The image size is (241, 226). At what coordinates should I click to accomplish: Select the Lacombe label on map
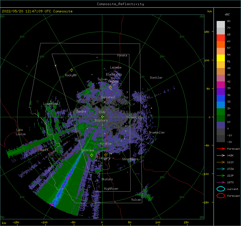[x=116, y=67]
